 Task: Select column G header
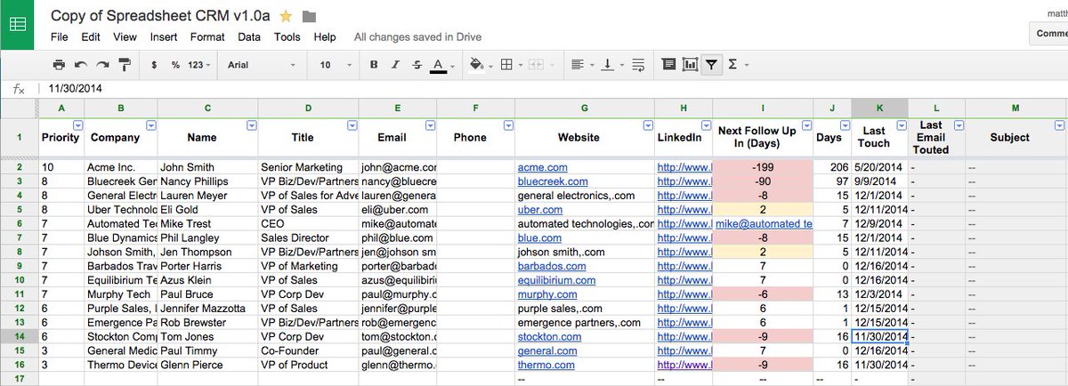(x=585, y=108)
